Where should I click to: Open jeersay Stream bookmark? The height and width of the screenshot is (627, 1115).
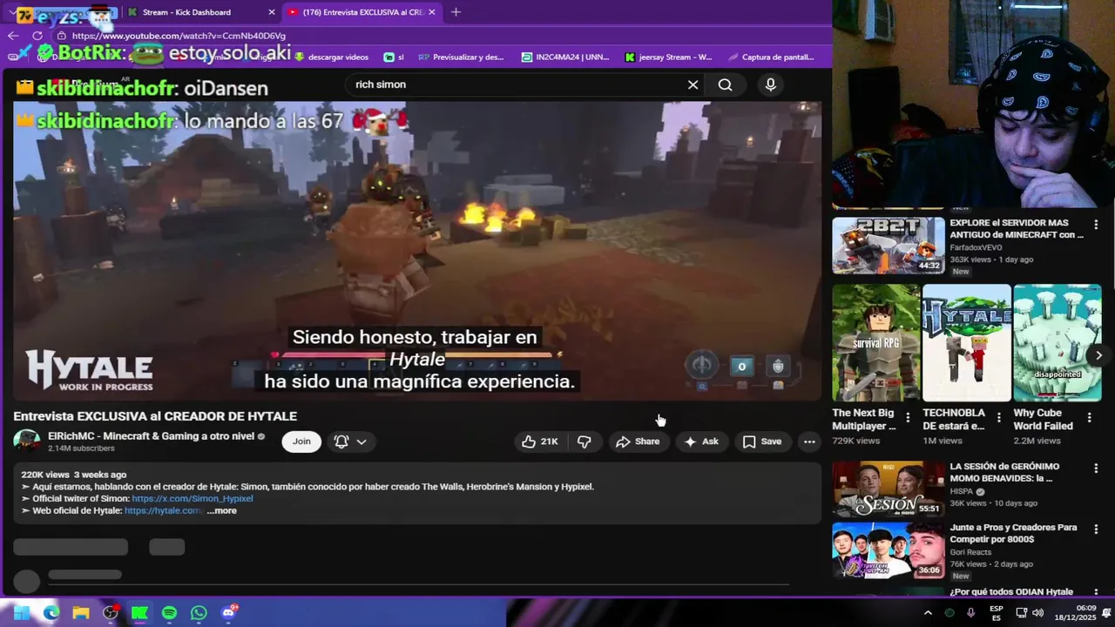point(668,57)
